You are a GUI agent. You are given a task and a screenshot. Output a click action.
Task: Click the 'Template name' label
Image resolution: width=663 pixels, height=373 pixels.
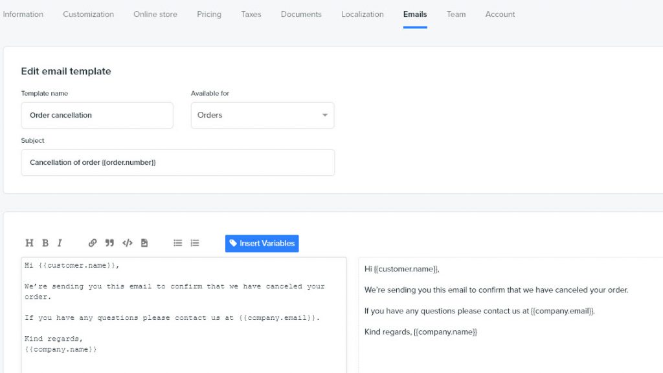coord(45,93)
